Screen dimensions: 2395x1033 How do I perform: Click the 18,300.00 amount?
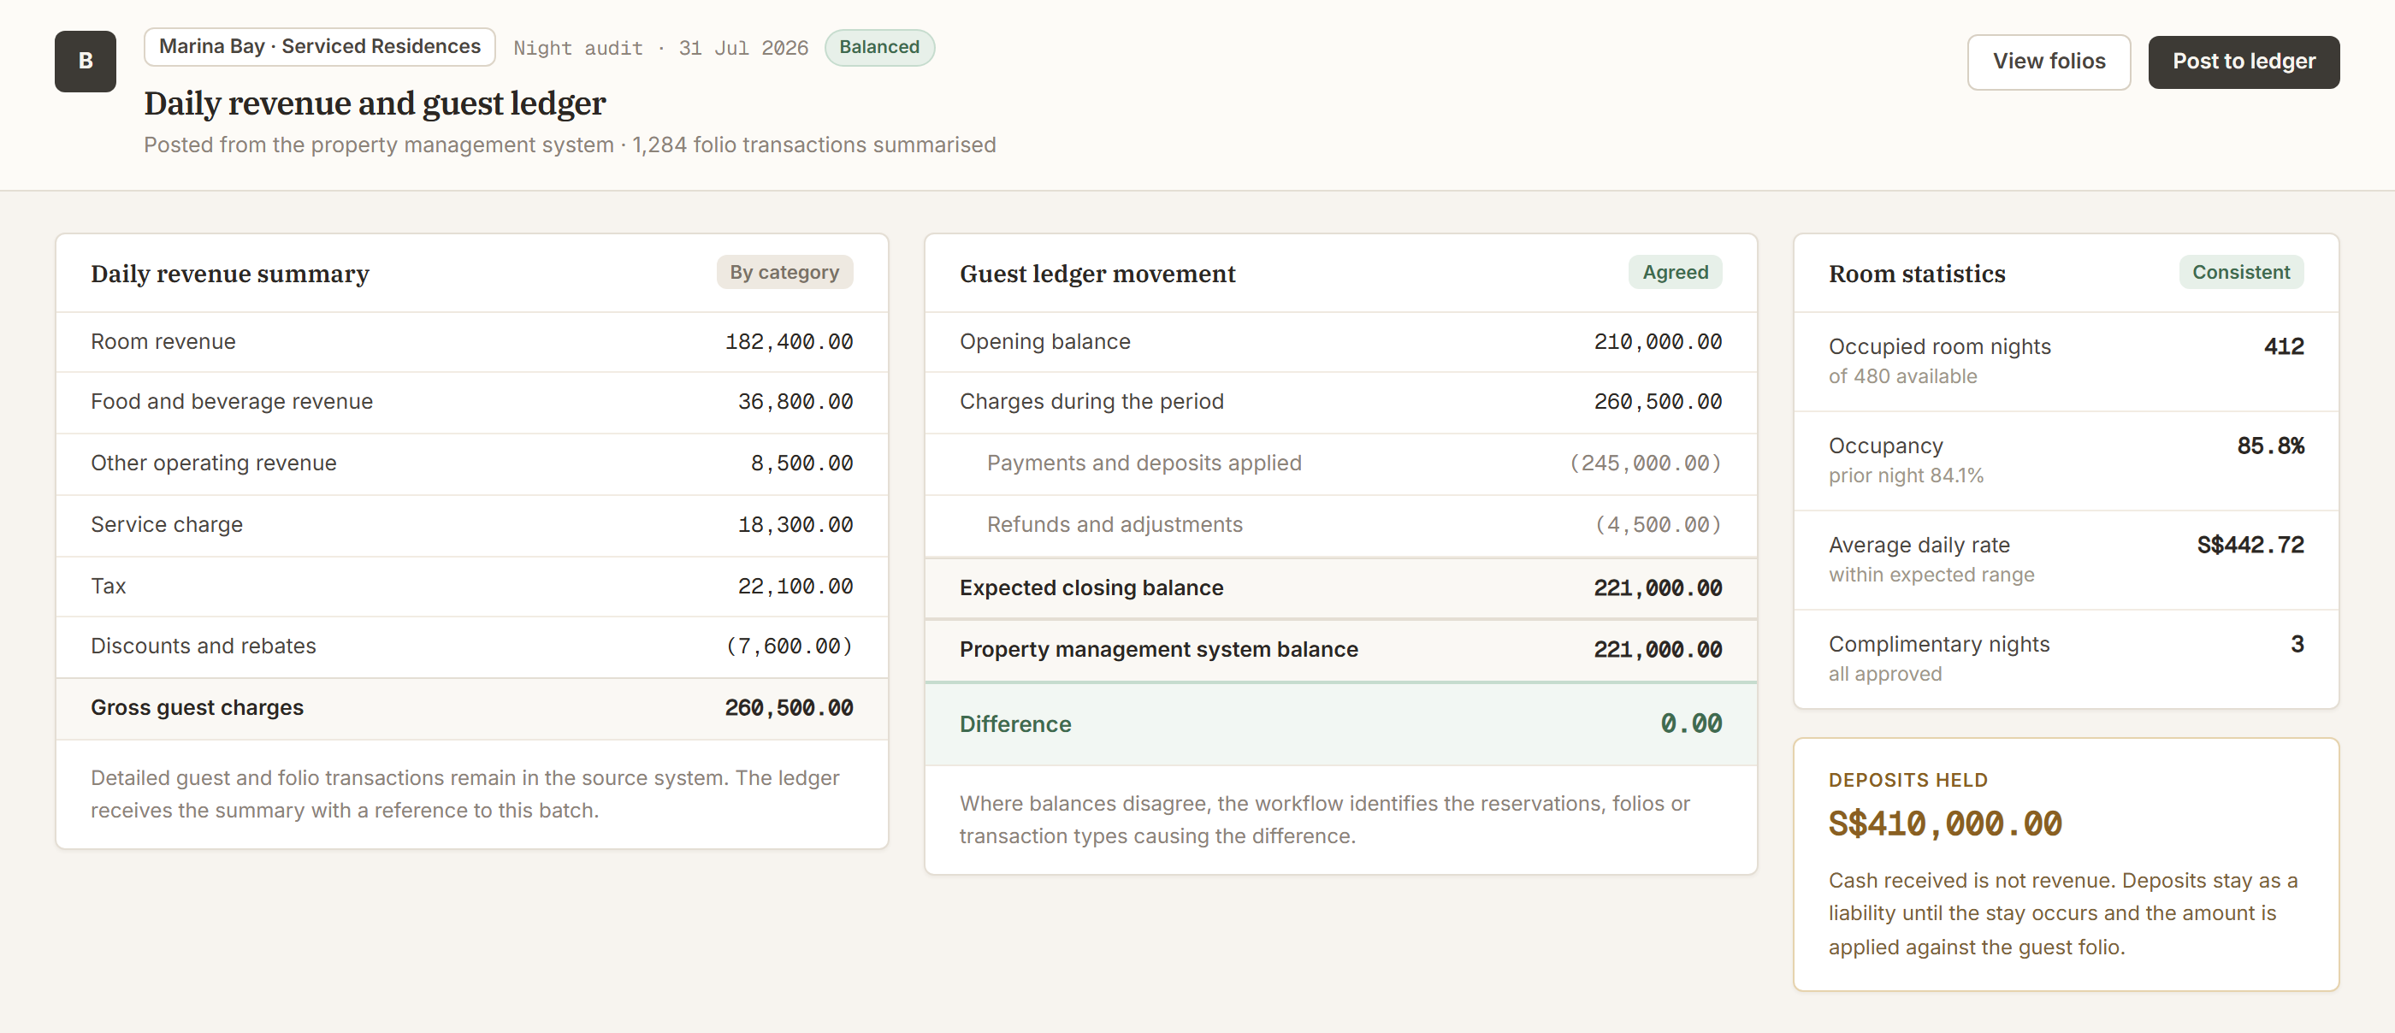coord(795,524)
